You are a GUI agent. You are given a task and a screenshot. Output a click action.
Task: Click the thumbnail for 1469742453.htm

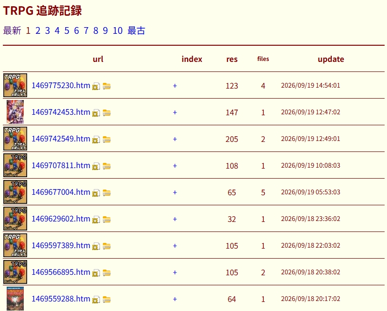[15, 112]
